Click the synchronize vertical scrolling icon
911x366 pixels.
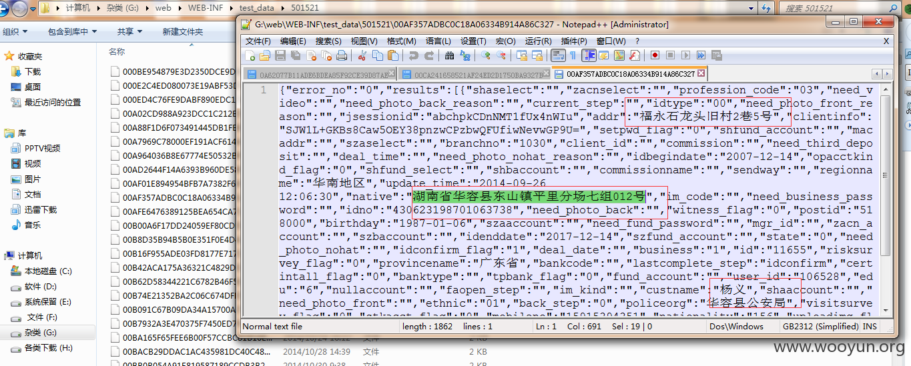pyautogui.click(x=522, y=55)
